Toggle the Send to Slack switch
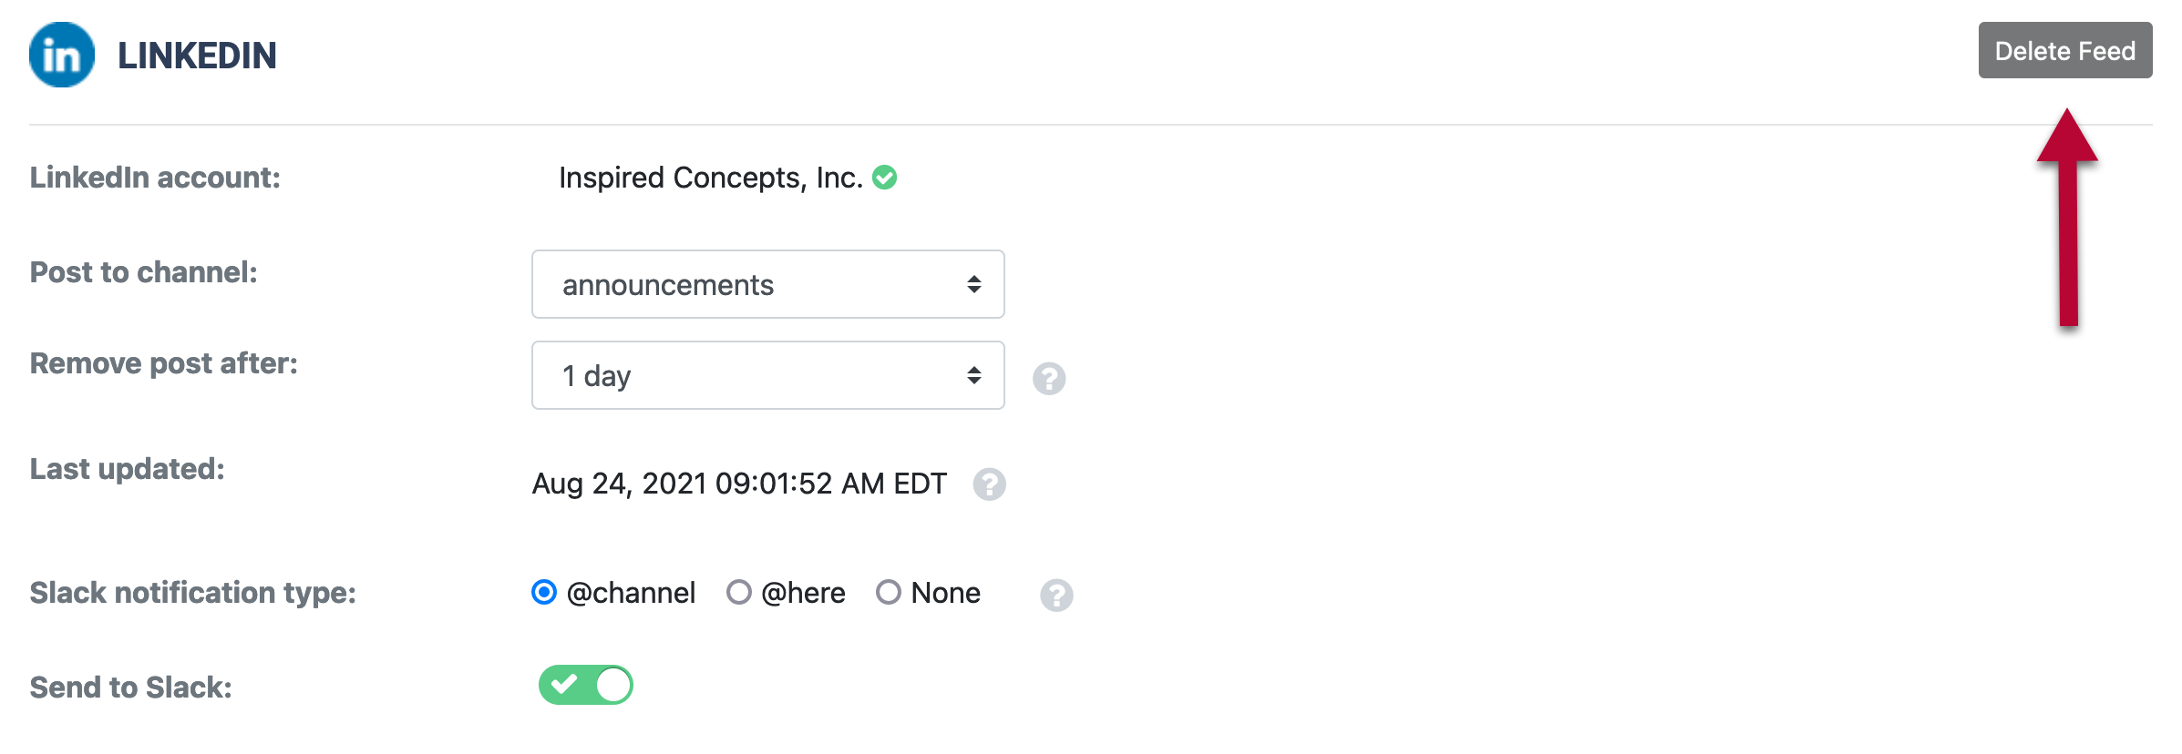2182x754 pixels. (586, 685)
